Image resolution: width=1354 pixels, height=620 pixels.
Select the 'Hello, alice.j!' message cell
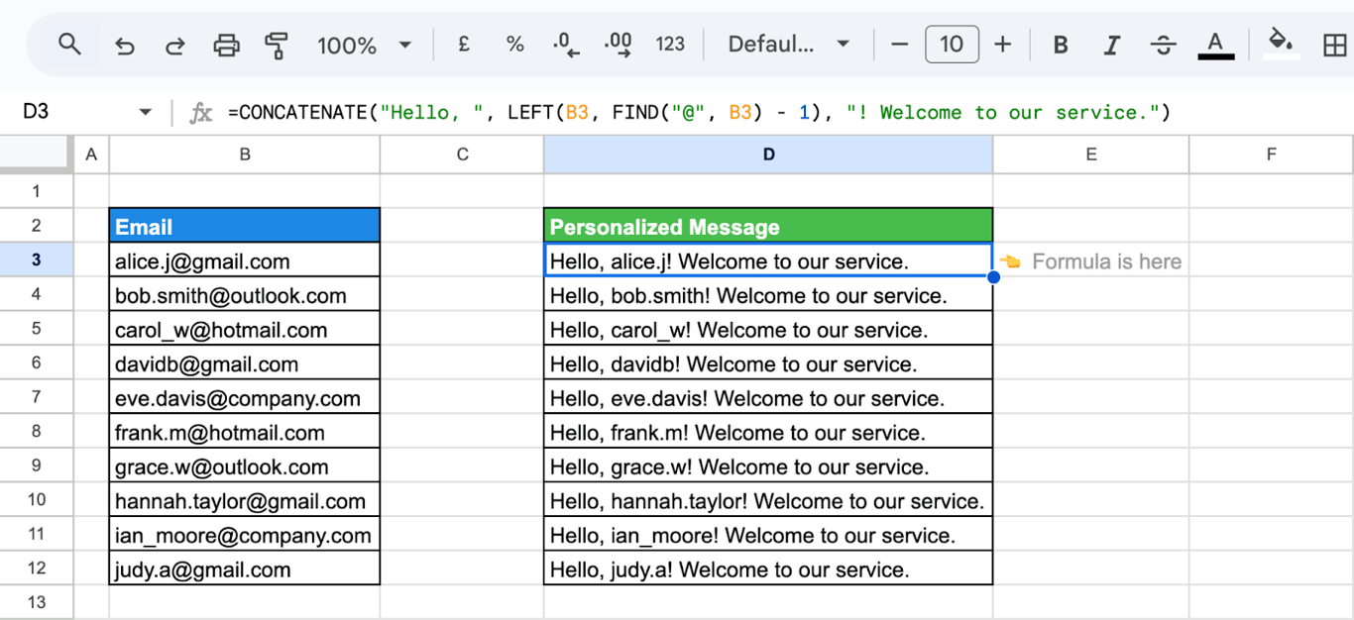(x=768, y=260)
